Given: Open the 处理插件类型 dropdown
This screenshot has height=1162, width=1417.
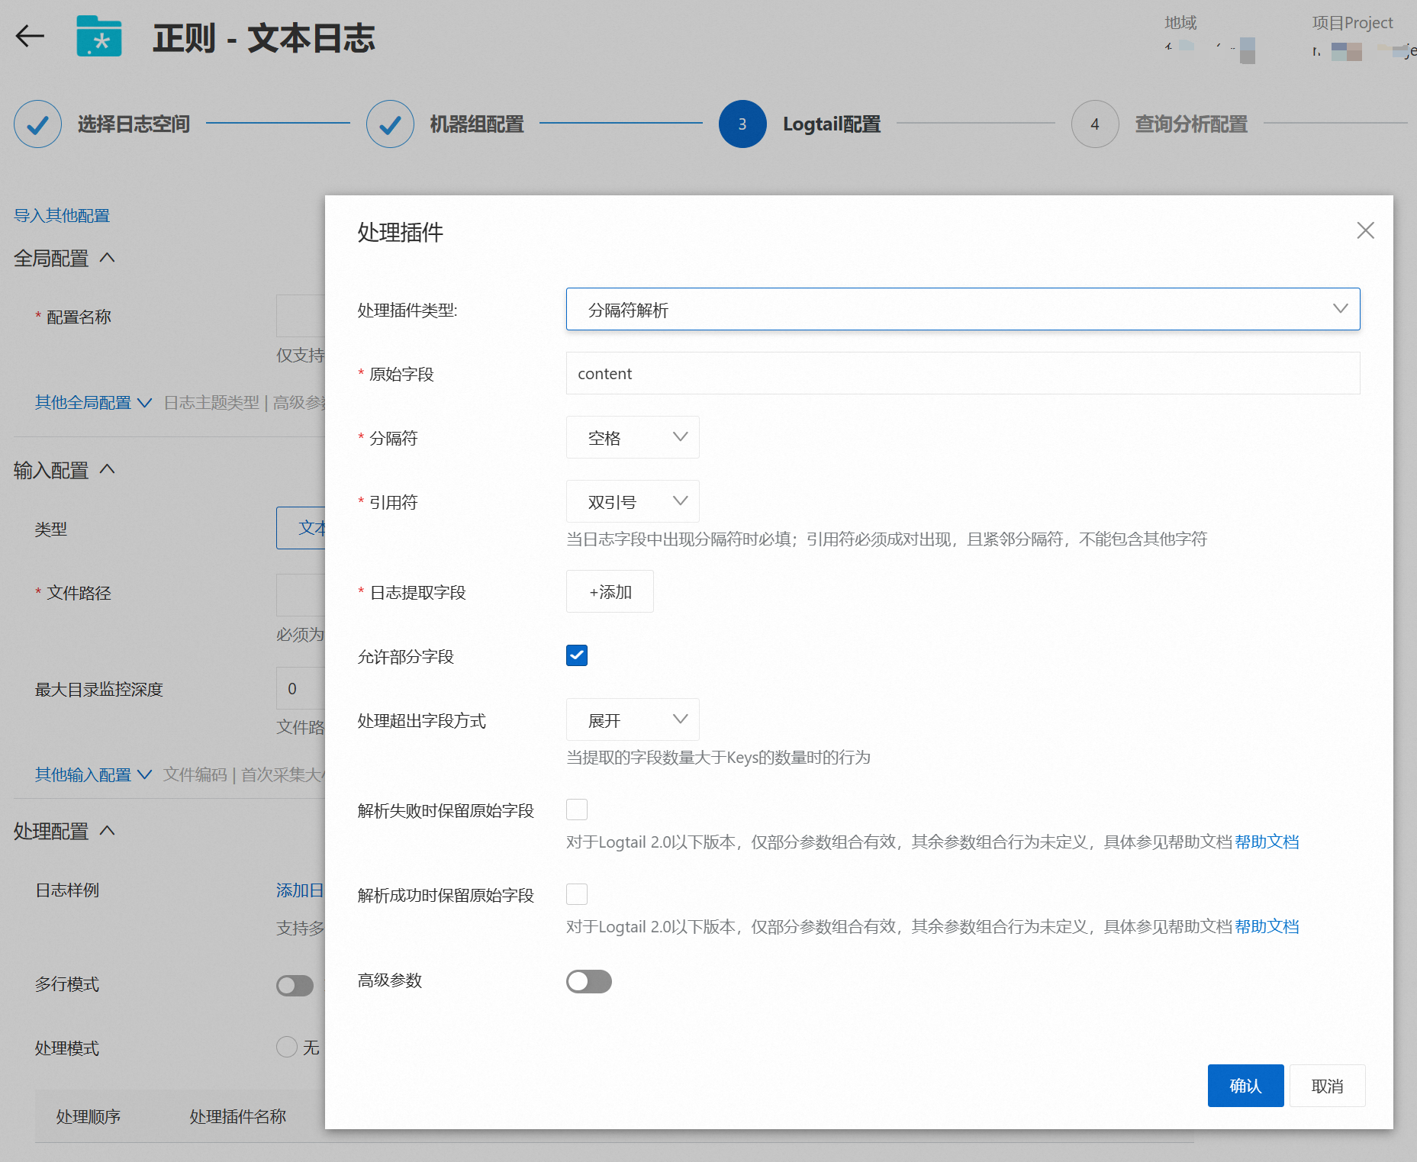Looking at the screenshot, I should click(x=963, y=309).
